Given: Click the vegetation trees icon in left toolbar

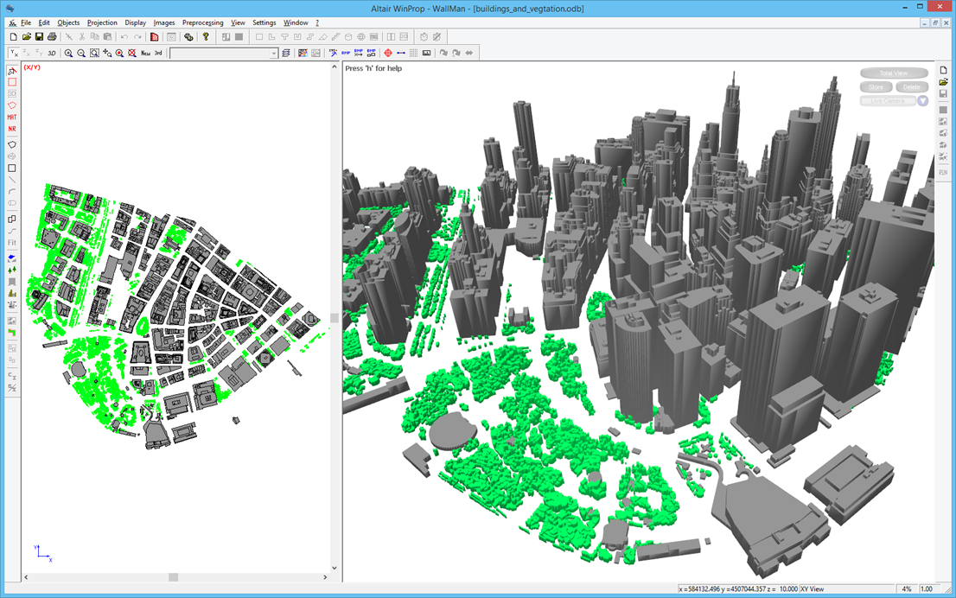Looking at the screenshot, I should click(x=12, y=270).
